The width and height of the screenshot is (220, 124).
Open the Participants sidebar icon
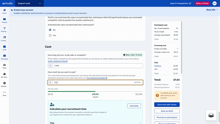coord(4,28)
